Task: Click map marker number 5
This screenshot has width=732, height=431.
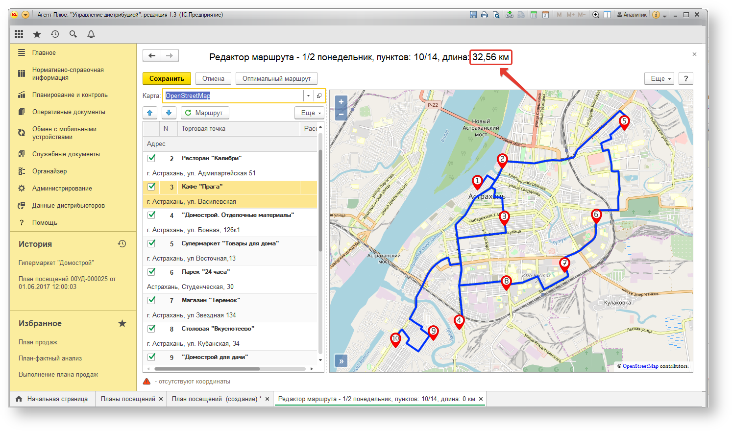Action: click(624, 122)
